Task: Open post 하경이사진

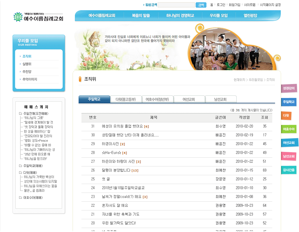Action: (110, 144)
